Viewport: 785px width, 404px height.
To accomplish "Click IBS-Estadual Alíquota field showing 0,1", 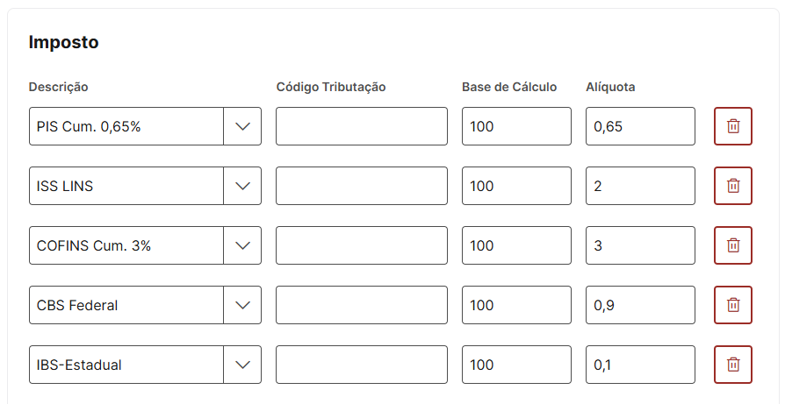I will (640, 365).
